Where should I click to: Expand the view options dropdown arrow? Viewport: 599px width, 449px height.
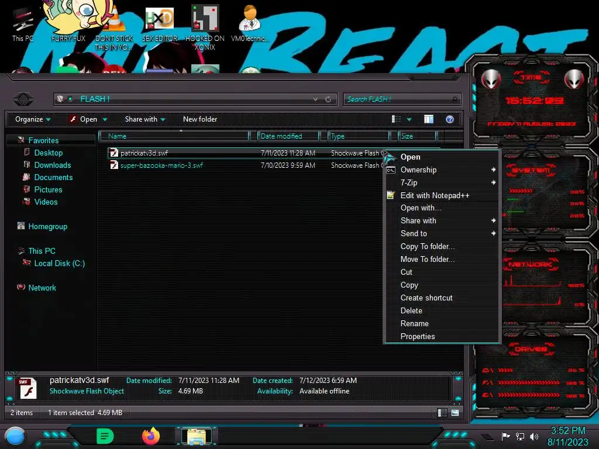[x=409, y=119]
